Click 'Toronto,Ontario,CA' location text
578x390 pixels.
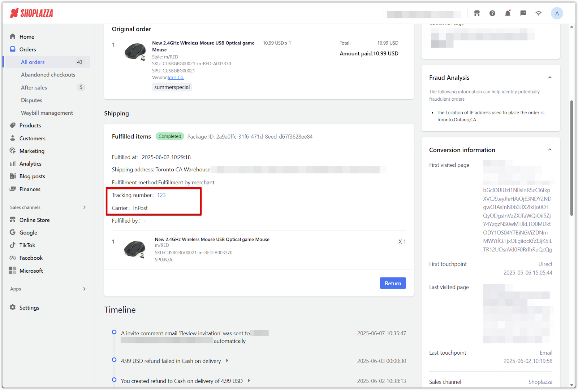pos(456,120)
